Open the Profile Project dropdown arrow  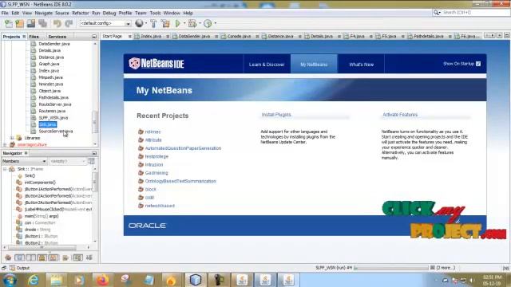point(216,23)
